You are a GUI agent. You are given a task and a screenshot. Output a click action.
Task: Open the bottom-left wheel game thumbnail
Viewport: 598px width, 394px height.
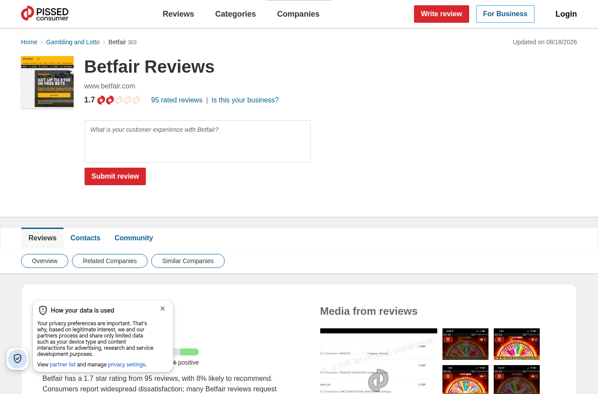(x=465, y=380)
